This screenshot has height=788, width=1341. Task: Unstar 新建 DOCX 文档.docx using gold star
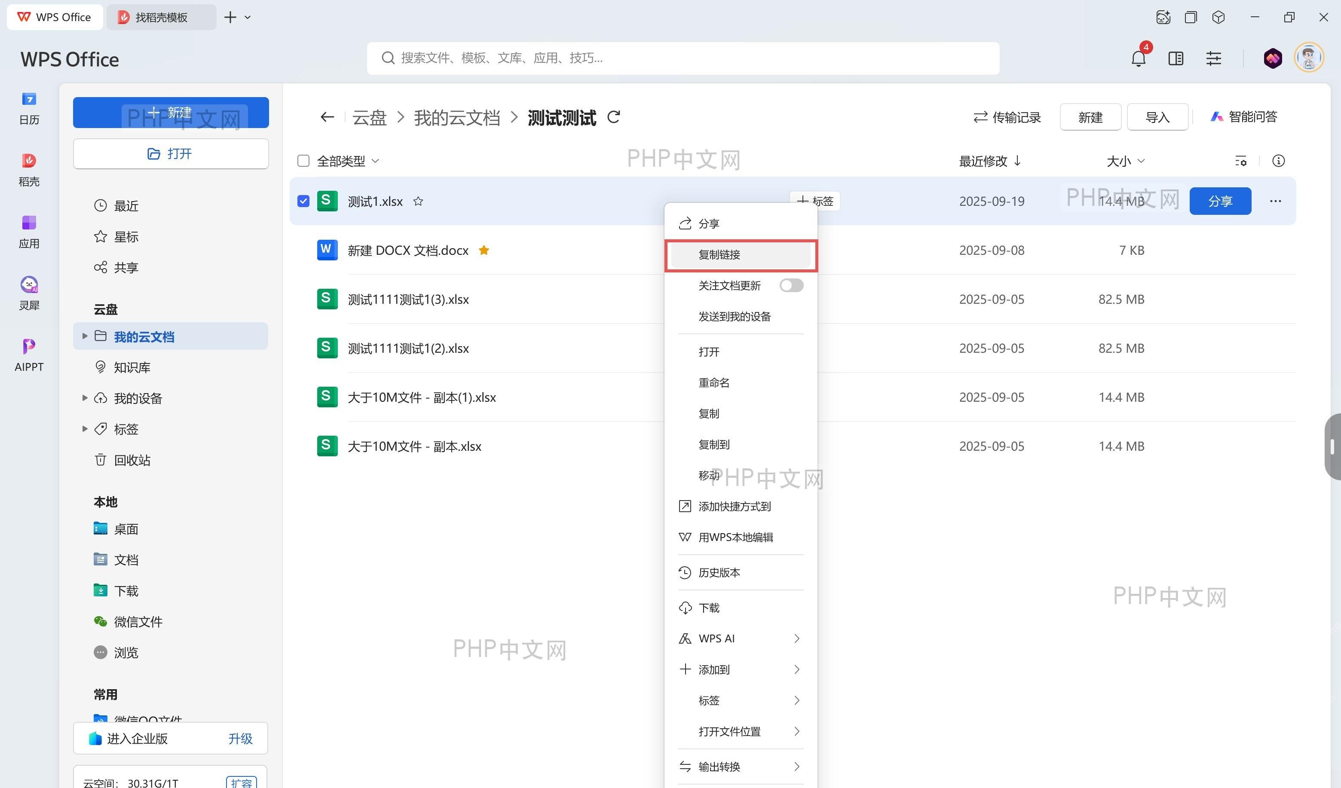point(484,250)
